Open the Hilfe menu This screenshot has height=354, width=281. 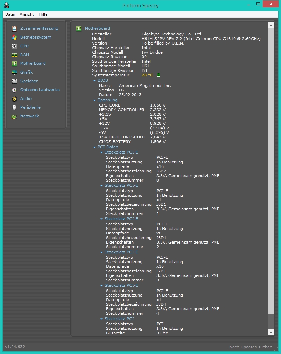(43, 14)
